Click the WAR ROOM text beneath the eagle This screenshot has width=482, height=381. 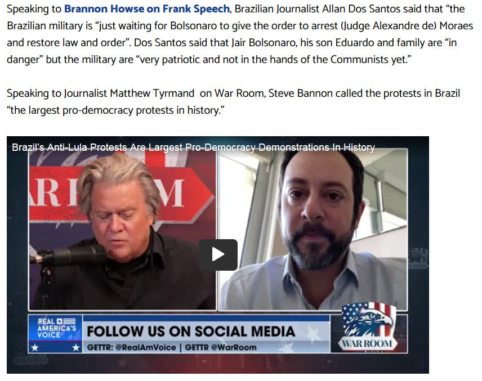[367, 343]
